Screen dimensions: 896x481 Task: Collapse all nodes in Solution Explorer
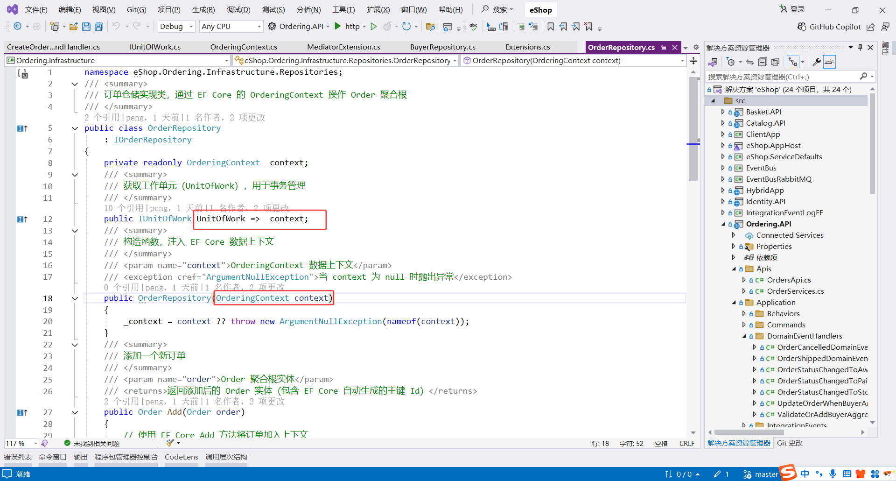(x=763, y=61)
